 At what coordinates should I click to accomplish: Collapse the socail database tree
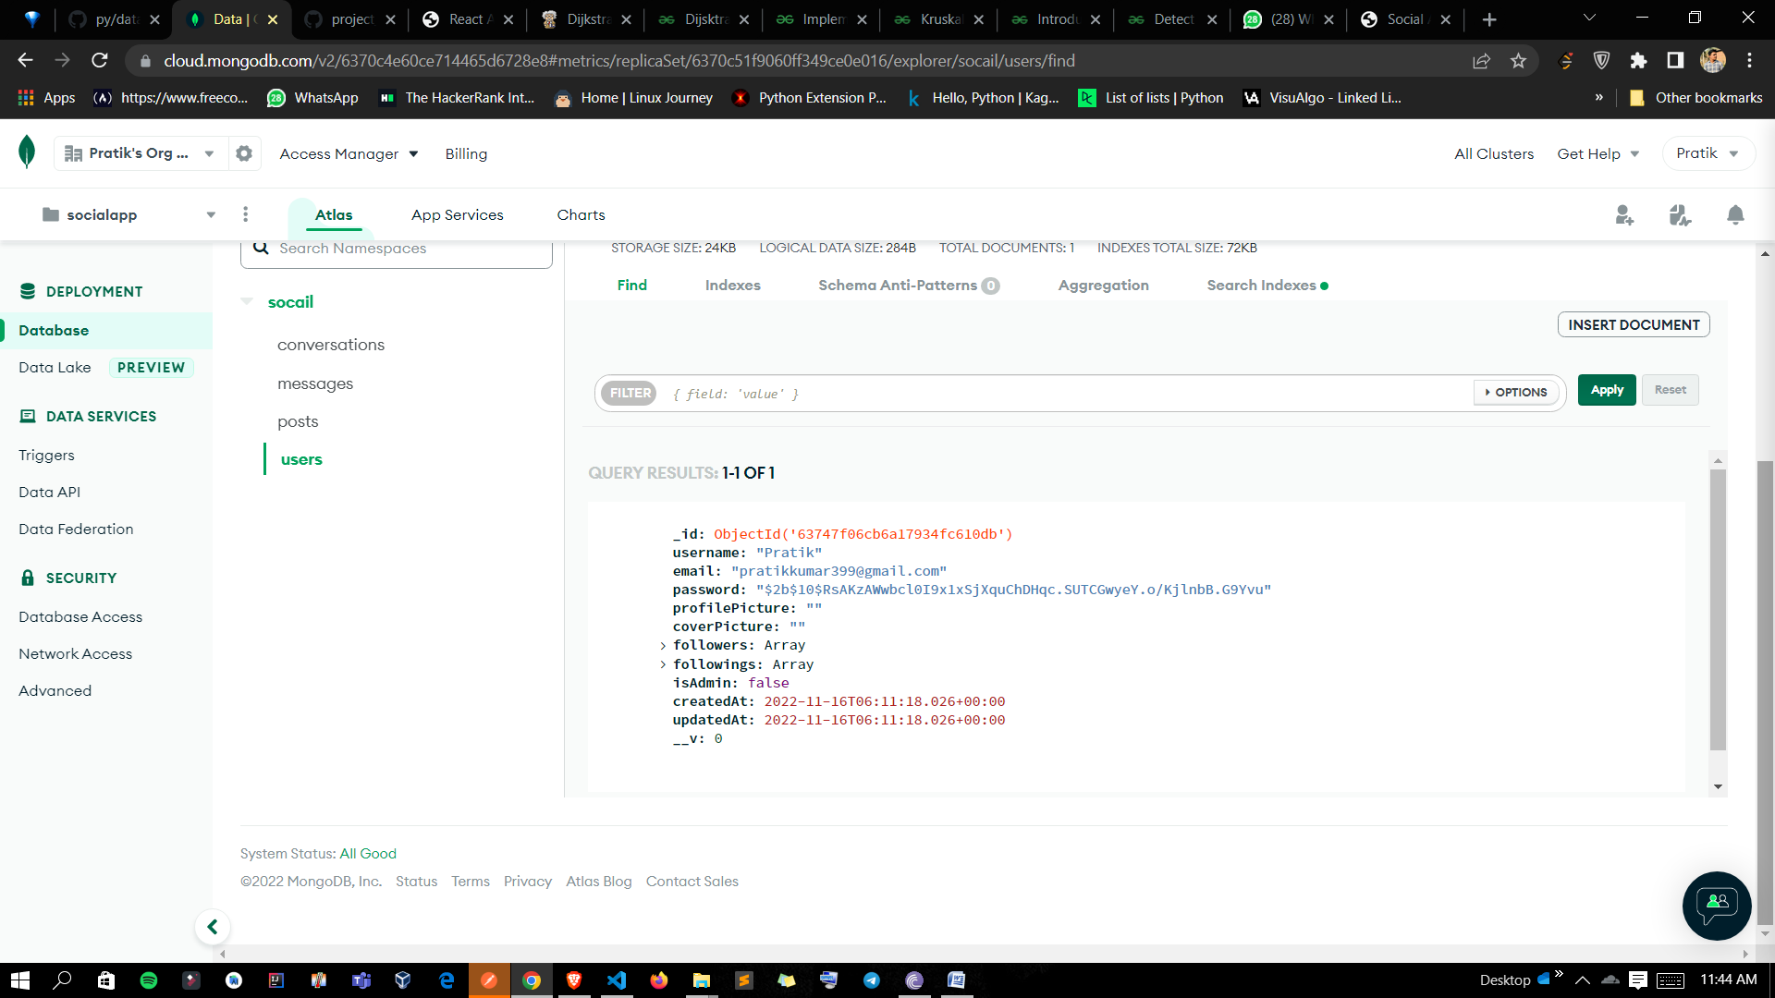(x=247, y=301)
